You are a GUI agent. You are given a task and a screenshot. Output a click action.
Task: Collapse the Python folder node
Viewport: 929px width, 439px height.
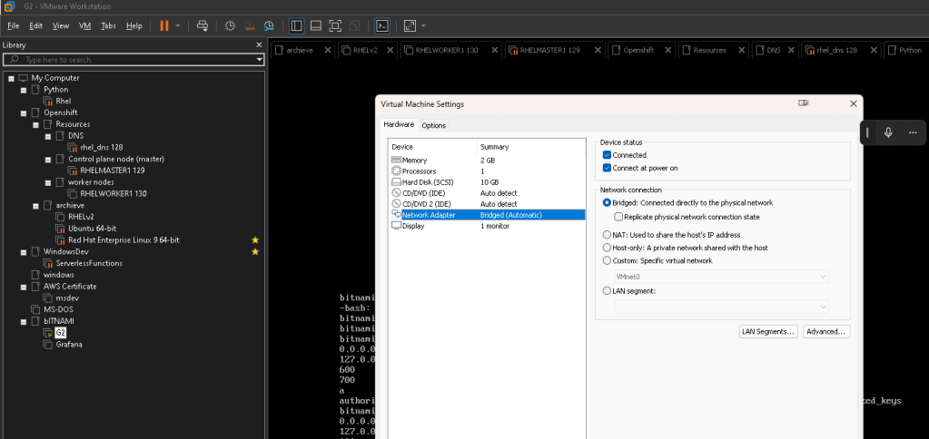24,90
